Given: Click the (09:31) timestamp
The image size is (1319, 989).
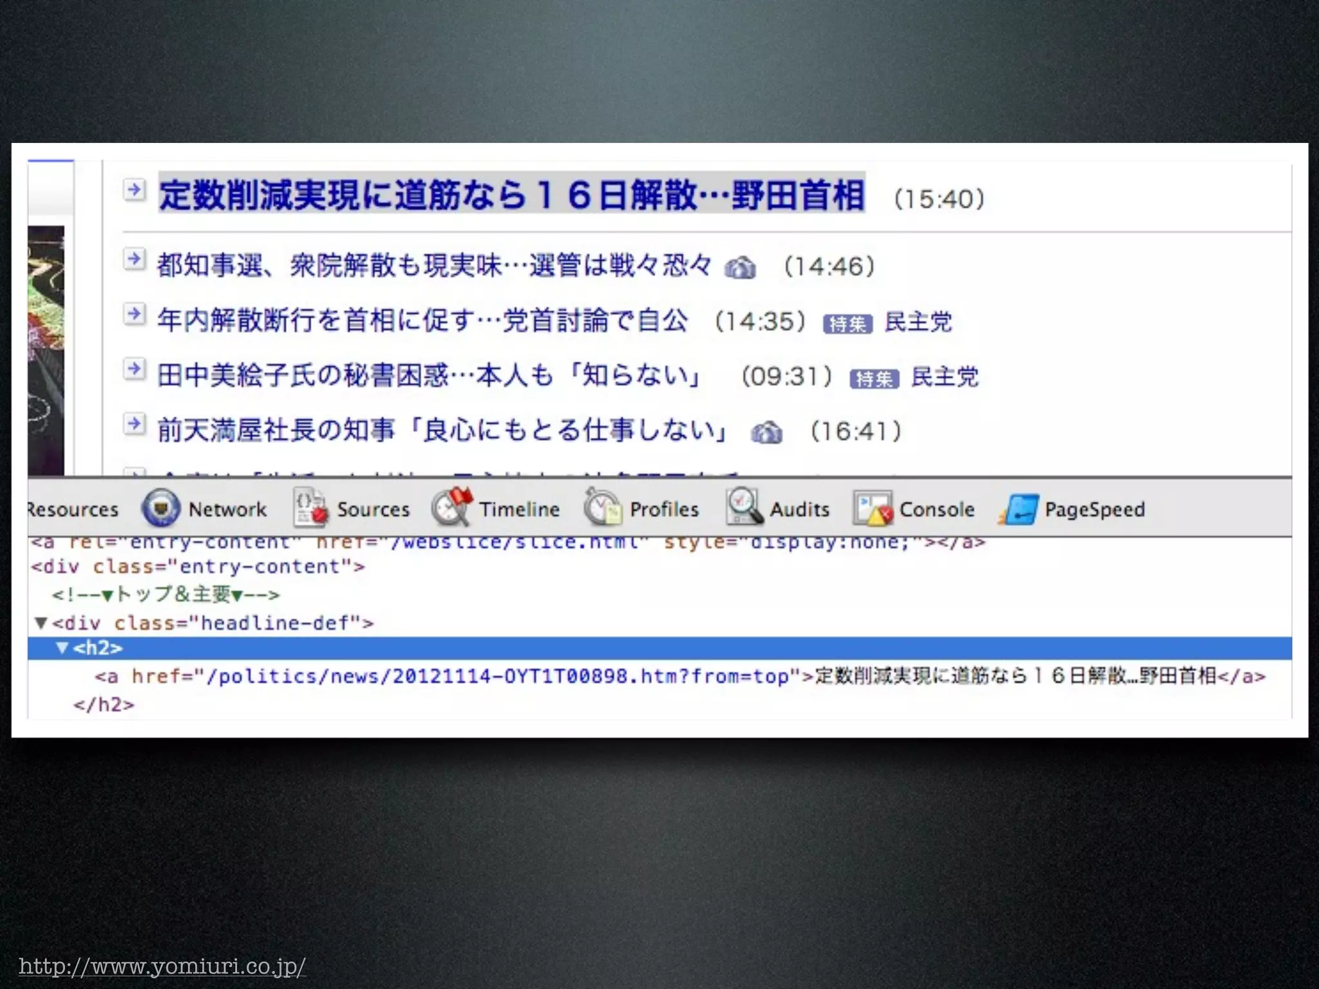Looking at the screenshot, I should (x=788, y=375).
